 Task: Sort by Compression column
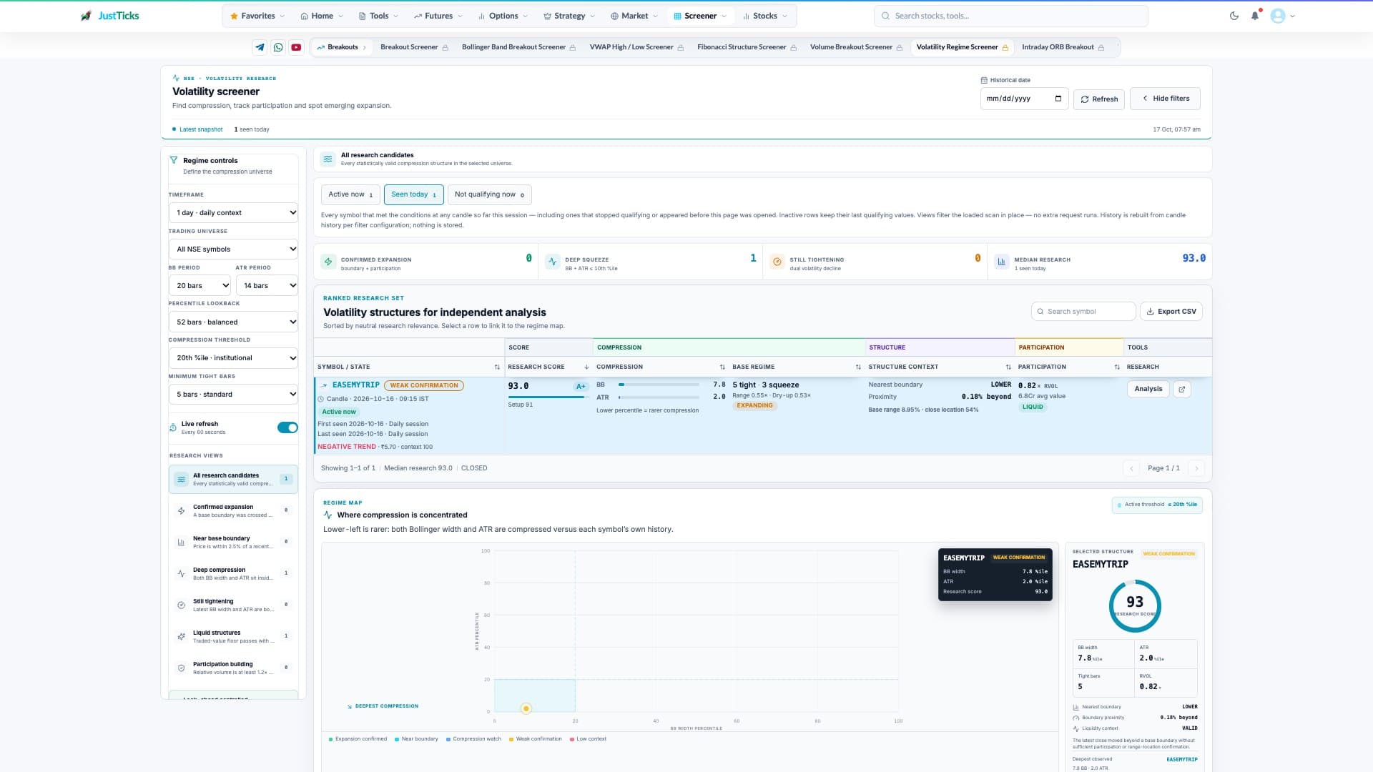pyautogui.click(x=722, y=367)
